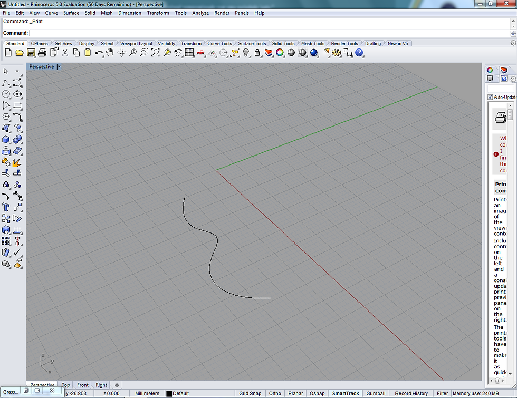Screen dimensions: 517x398
Task: Select the Rectangle tool in left toolbar
Action: point(17,105)
